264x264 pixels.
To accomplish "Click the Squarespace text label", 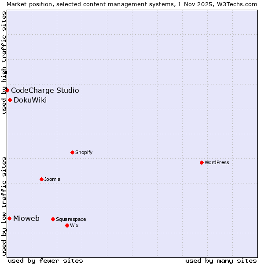I will point(71,219).
